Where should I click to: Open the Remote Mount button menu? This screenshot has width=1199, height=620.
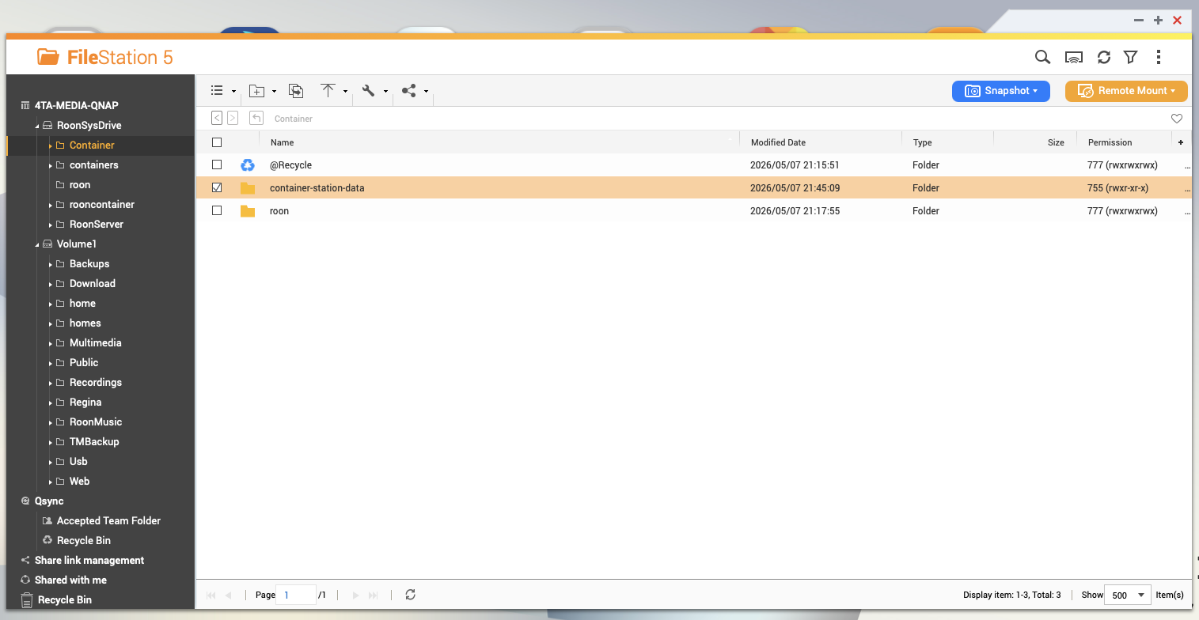point(1126,91)
